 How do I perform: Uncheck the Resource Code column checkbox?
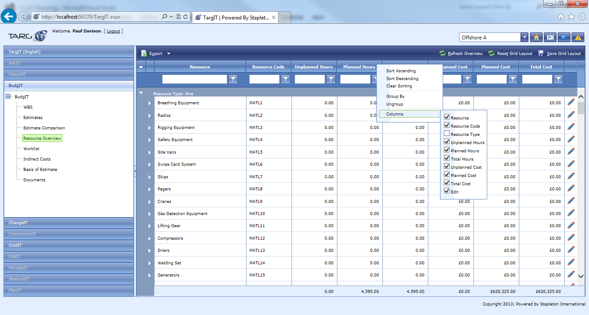(x=447, y=125)
